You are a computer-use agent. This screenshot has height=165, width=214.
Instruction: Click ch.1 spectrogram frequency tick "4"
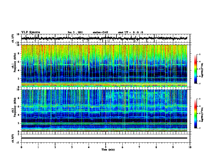point(19,70)
